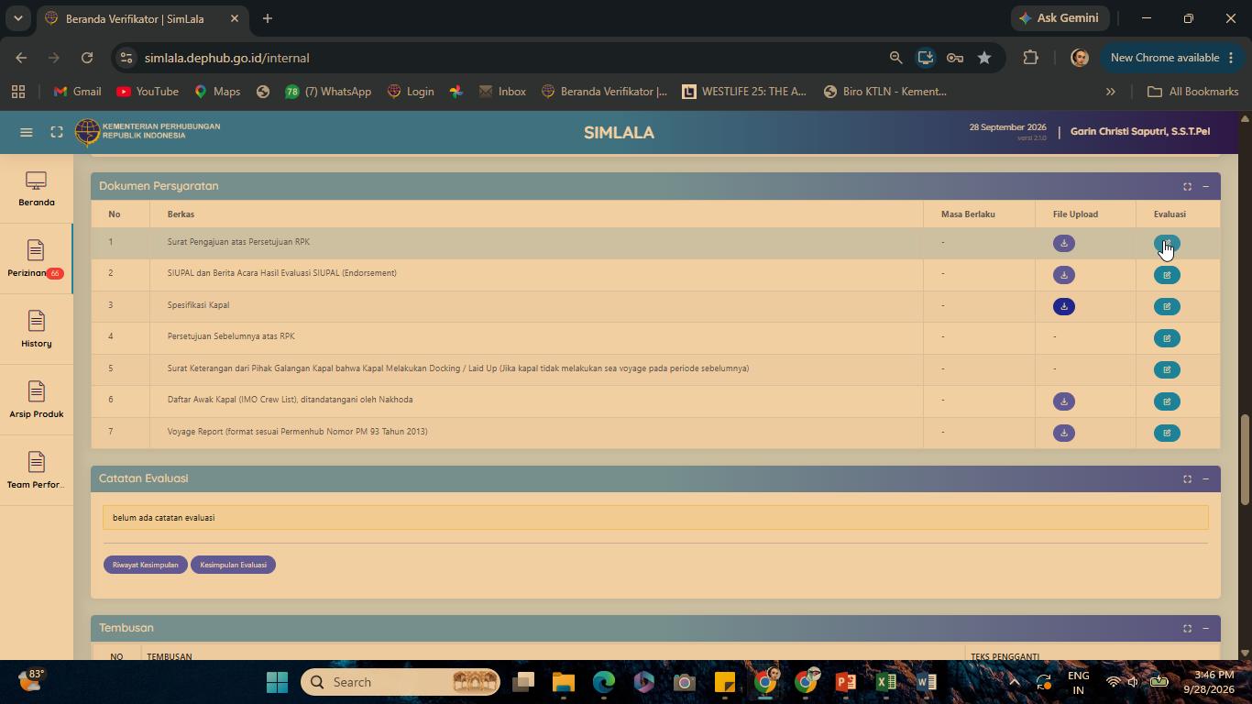Open Perizinan in the sidebar
The image size is (1252, 704).
click(36, 258)
